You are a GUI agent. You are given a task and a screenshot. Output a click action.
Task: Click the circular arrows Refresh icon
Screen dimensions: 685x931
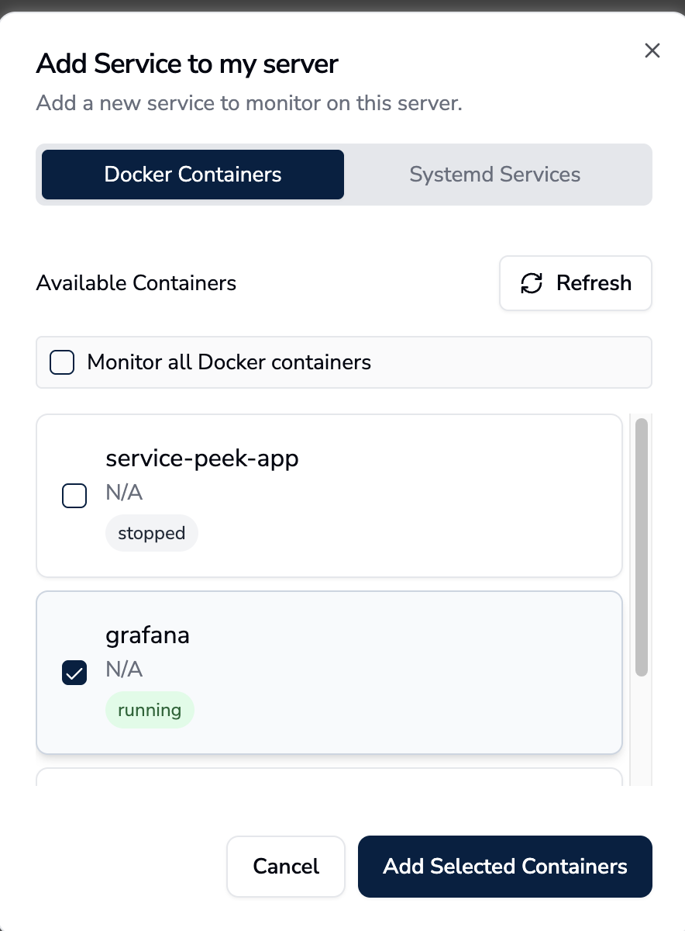pyautogui.click(x=532, y=283)
